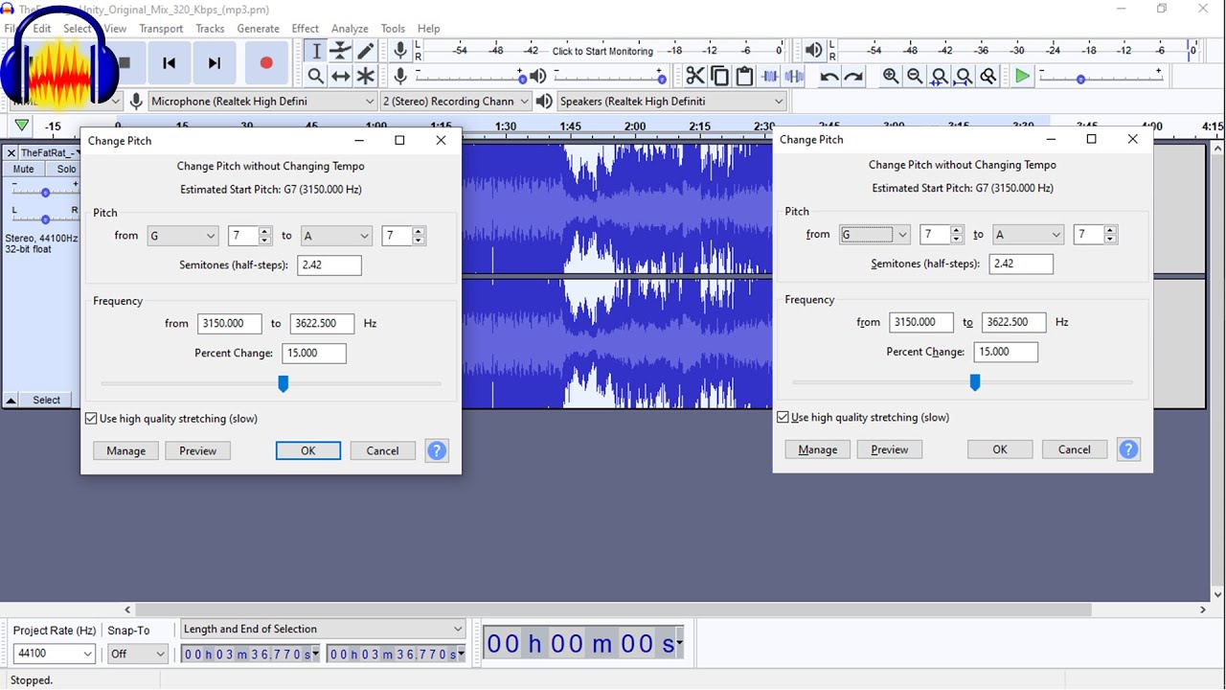Click the Zoom Toggle icon
Screen dimensions: 1226x690
coord(988,76)
